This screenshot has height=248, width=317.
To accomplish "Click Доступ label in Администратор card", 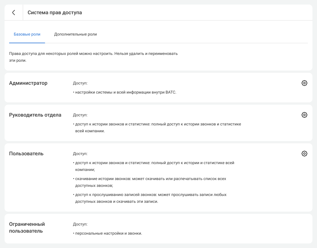I will 80,83.
